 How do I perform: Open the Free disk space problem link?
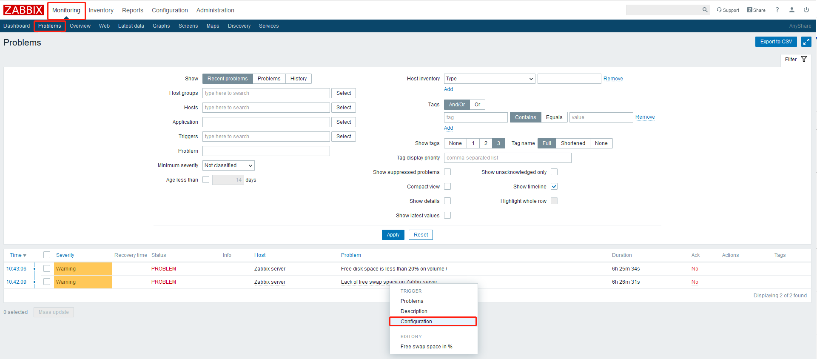click(x=394, y=269)
